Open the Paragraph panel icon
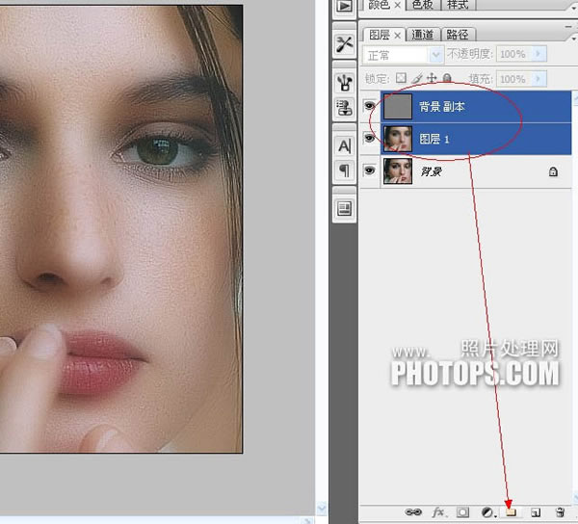Image resolution: width=578 pixels, height=524 pixels. coord(344,170)
